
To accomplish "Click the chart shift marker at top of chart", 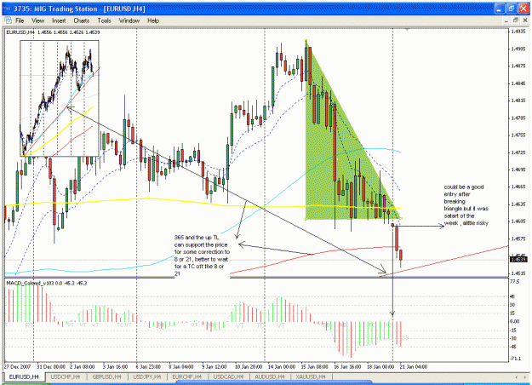I will tap(407, 30).
